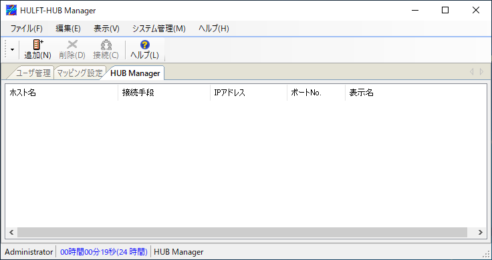Click the 削除(D) delete toolbar icon
The width and height of the screenshot is (492, 260).
coord(72,50)
